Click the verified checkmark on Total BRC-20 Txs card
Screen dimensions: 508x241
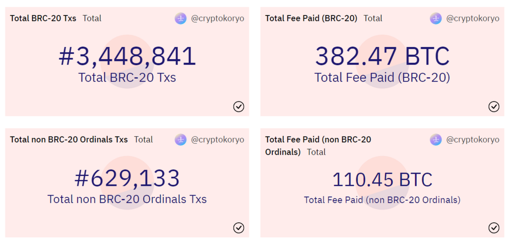pos(238,106)
